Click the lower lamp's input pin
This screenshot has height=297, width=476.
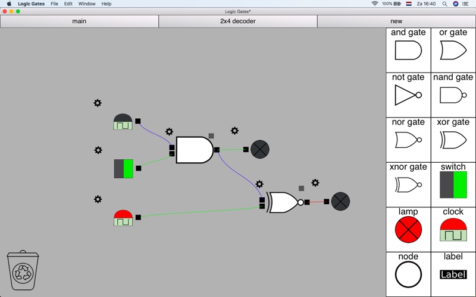click(x=326, y=201)
